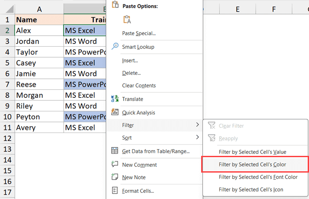Click the Clear Filter funnel icon
This screenshot has height=199, width=309.
coord(212,125)
